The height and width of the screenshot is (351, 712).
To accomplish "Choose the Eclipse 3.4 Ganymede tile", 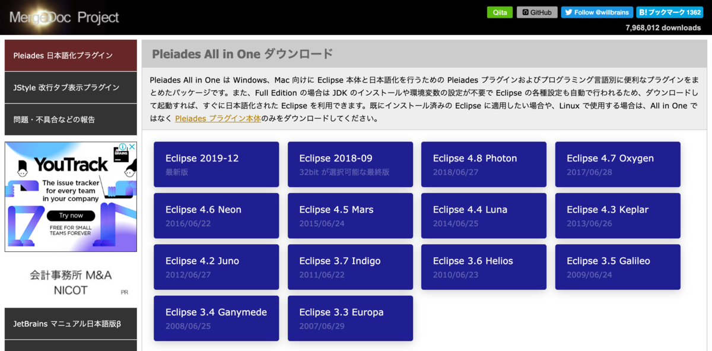I will click(x=216, y=318).
